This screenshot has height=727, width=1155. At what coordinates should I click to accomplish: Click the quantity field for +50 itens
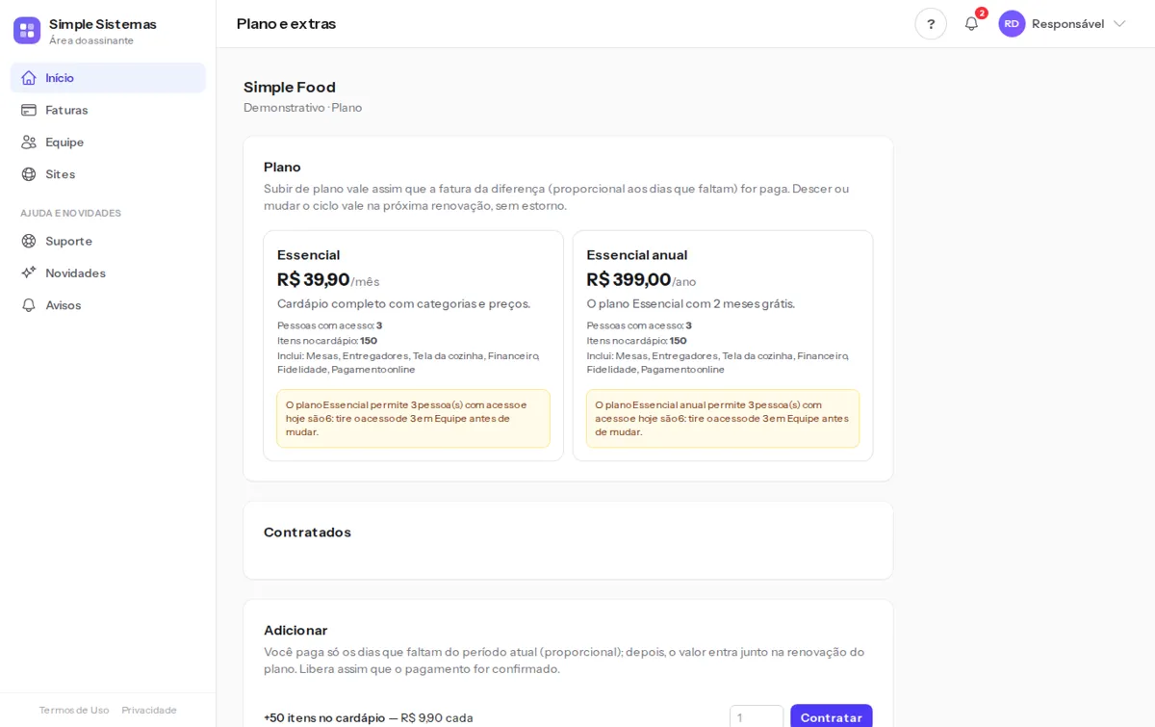coord(757,716)
